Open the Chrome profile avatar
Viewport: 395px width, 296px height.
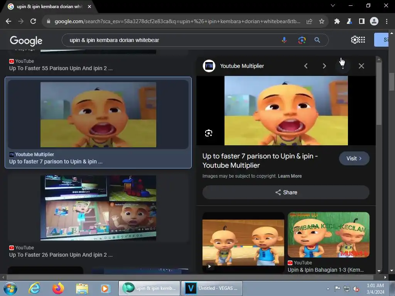pos(374,22)
